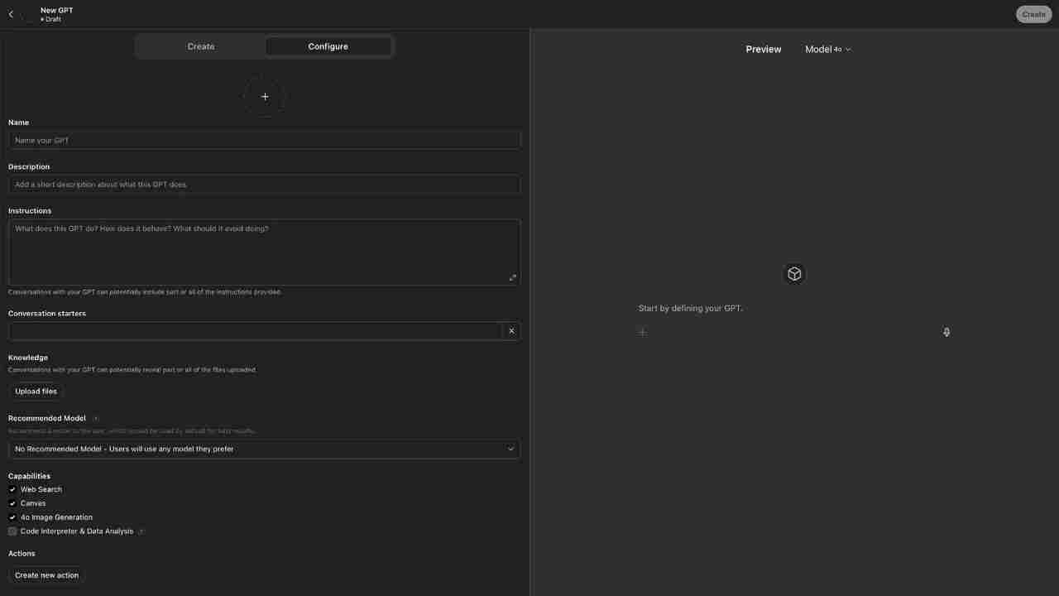Click the cube GPT icon in preview

[794, 274]
